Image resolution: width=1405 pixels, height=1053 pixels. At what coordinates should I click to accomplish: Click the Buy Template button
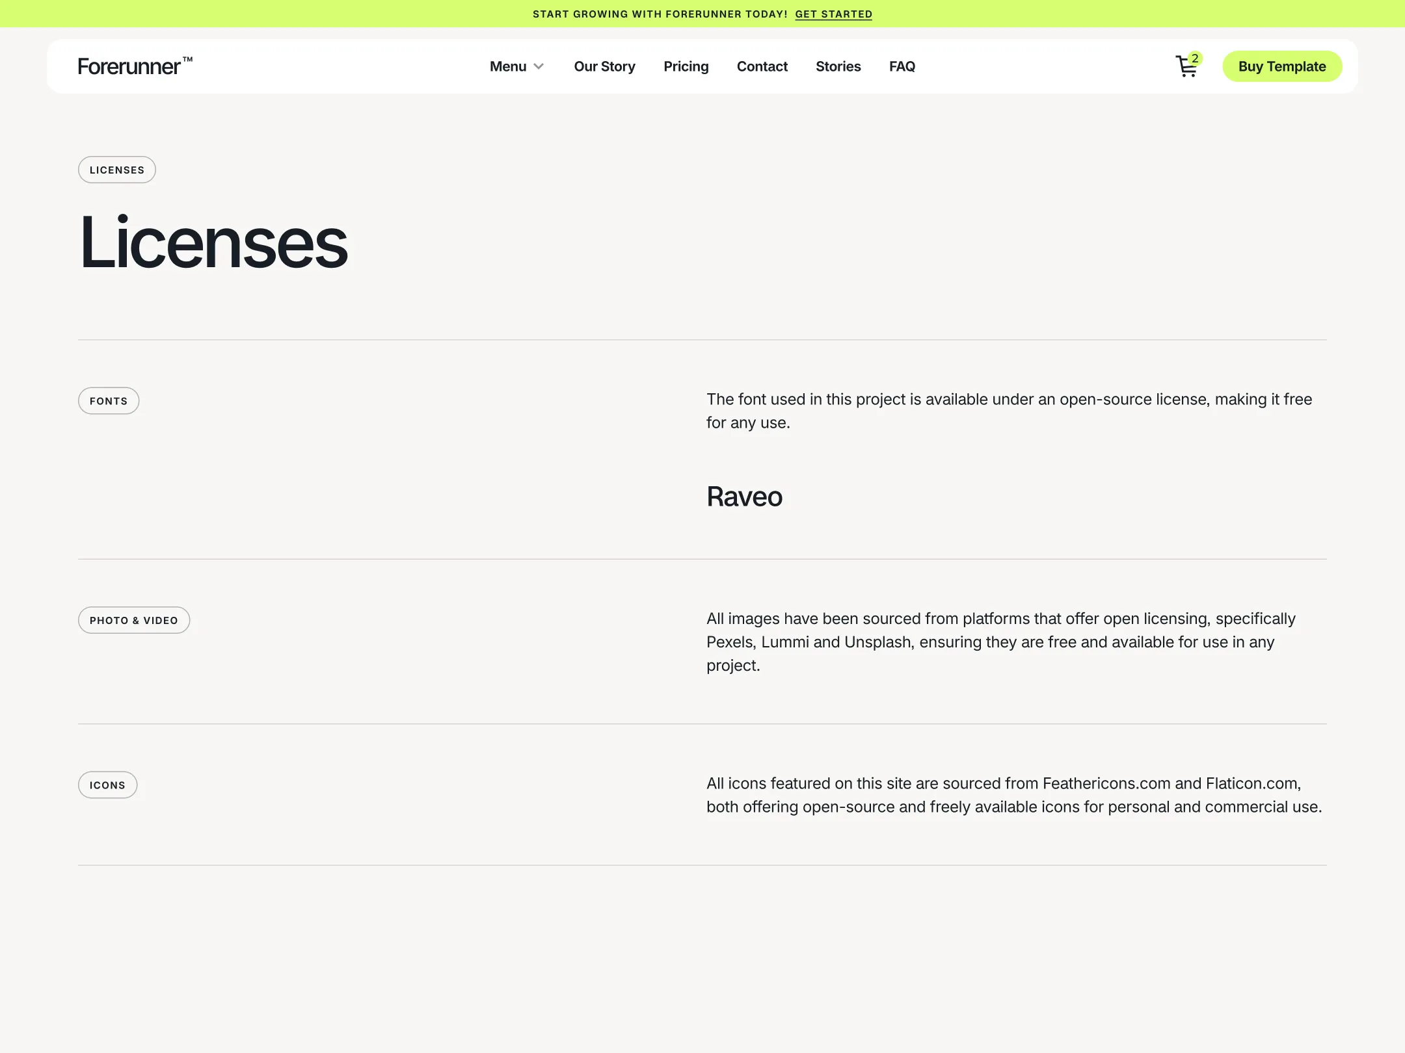(1281, 66)
